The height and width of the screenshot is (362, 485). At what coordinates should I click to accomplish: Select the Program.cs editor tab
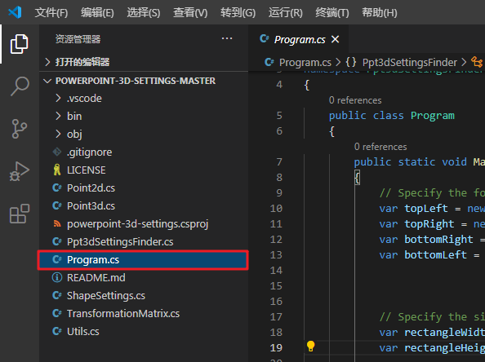coord(299,39)
